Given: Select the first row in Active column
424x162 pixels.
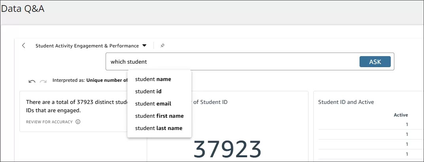Looking at the screenshot, I should coord(407,124).
